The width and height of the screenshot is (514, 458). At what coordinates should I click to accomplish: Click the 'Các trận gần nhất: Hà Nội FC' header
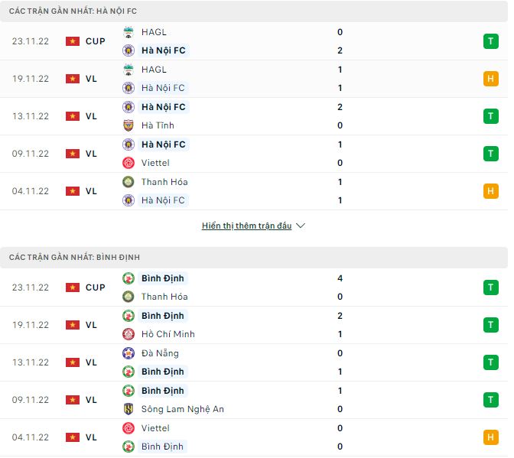pos(73,11)
